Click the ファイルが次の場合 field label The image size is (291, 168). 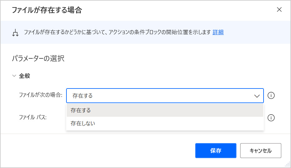pyautogui.click(x=41, y=95)
